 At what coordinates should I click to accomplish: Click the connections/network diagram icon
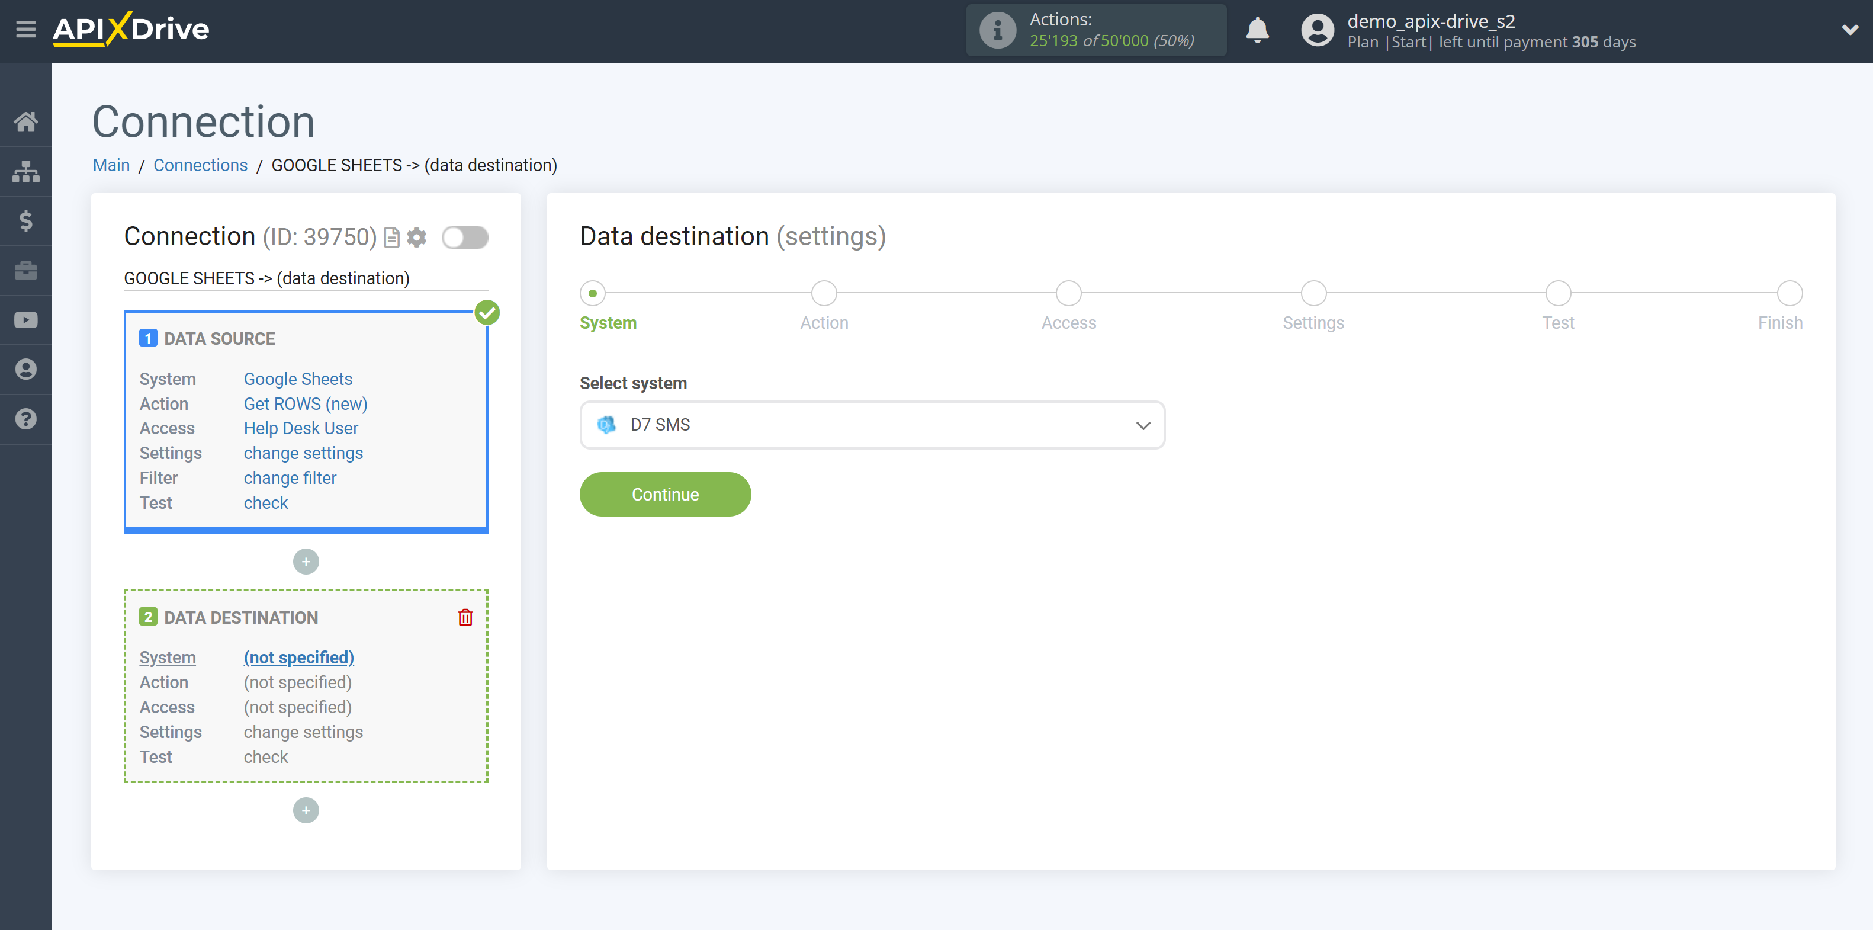(x=26, y=170)
